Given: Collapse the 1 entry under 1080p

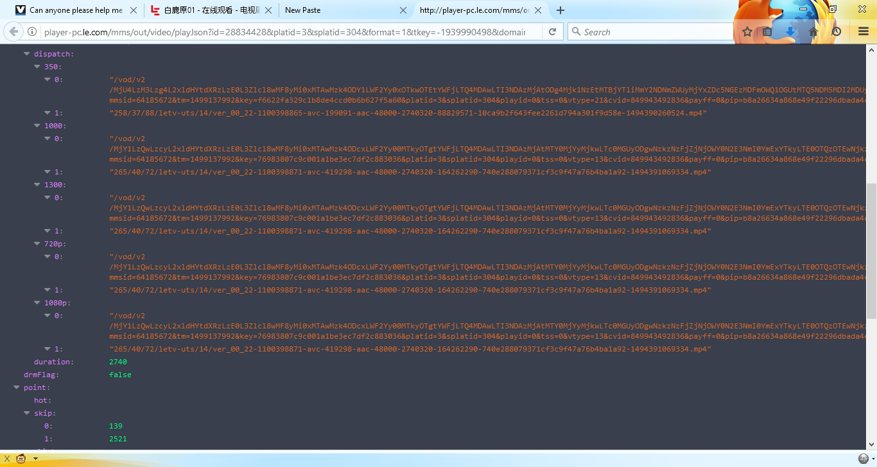Looking at the screenshot, I should 48,349.
